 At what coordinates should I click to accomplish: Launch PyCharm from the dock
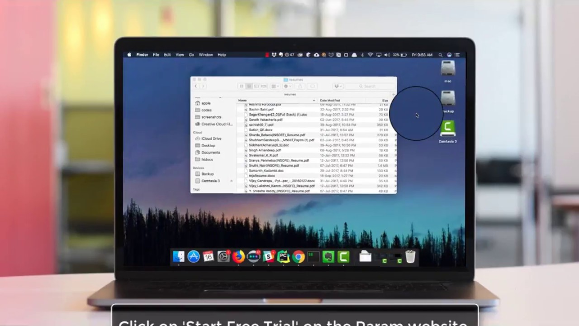tap(283, 257)
